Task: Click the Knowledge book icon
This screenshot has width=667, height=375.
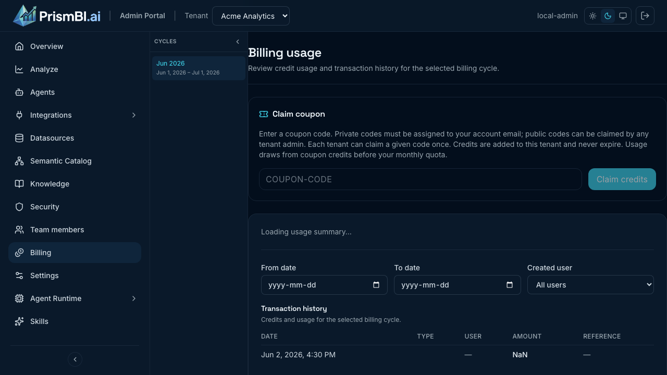Action: point(19,184)
